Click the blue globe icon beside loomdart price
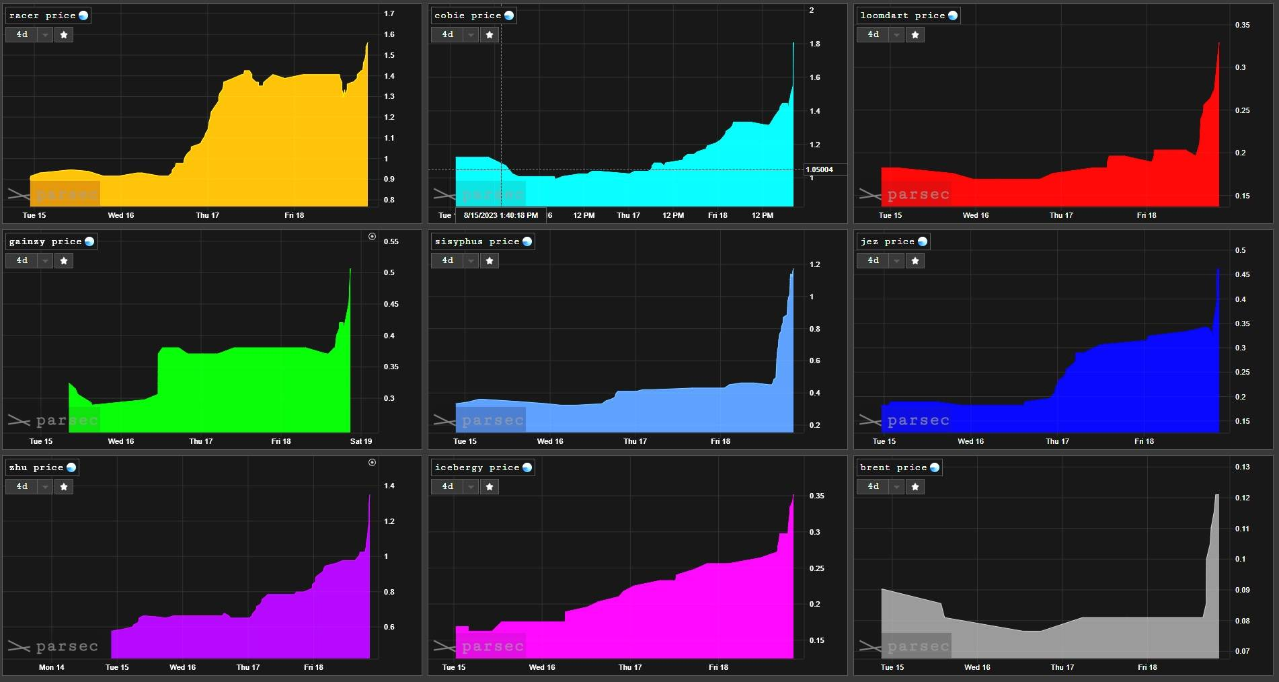 [953, 15]
